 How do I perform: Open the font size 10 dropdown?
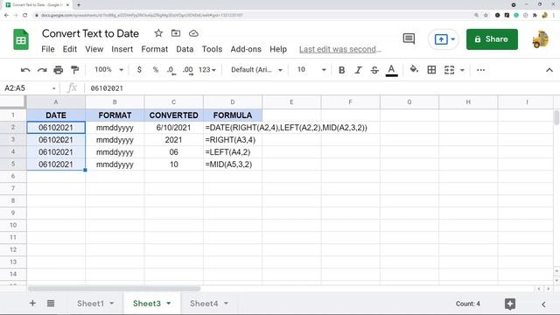click(311, 70)
